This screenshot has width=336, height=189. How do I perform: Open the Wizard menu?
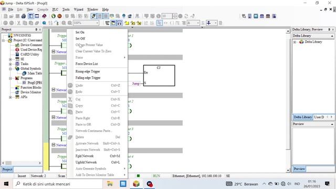[x=78, y=9]
